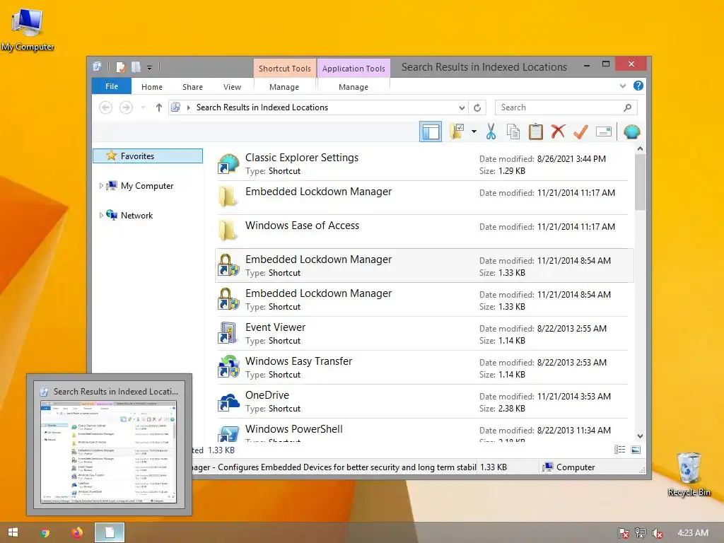Select the Windows PowerShell item

424,432
